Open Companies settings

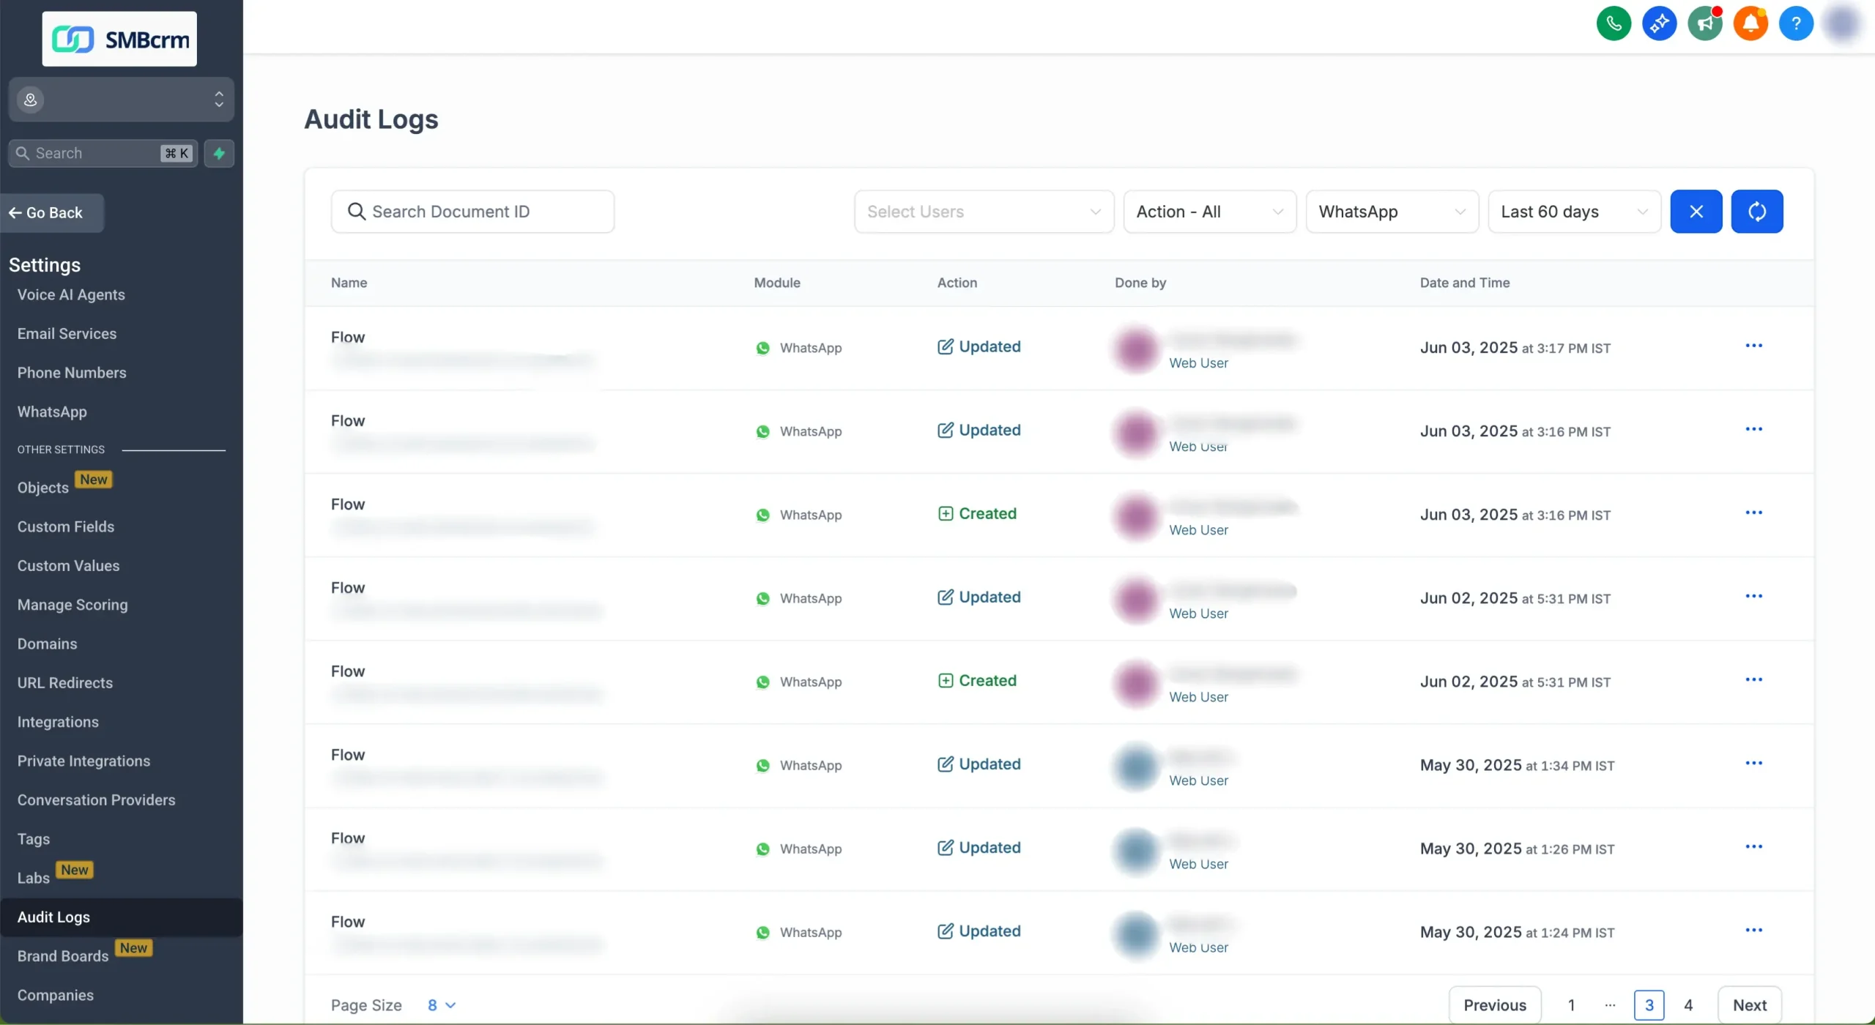click(56, 995)
